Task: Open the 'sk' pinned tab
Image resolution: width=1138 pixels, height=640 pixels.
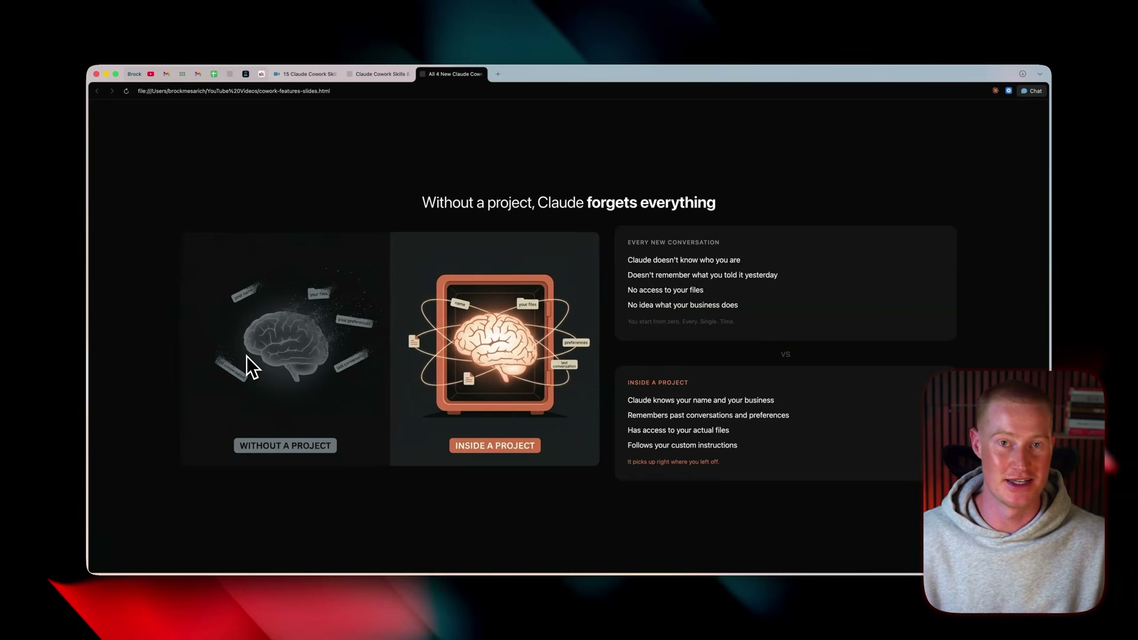Action: [x=261, y=74]
